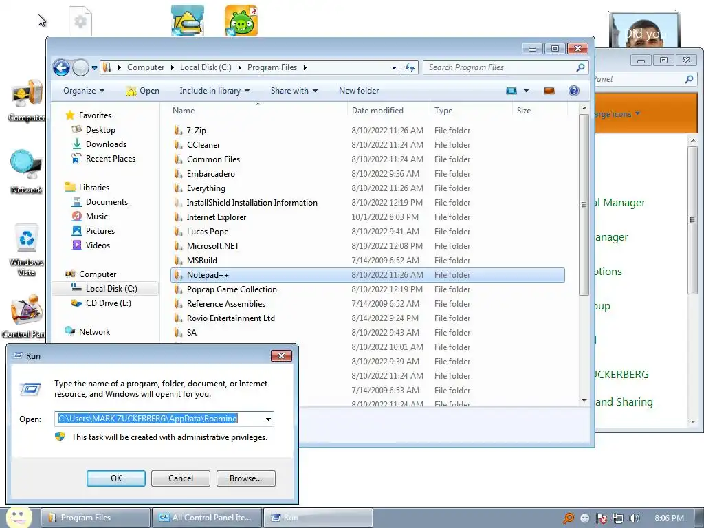Click the CCleaner folder icon

pyautogui.click(x=178, y=145)
